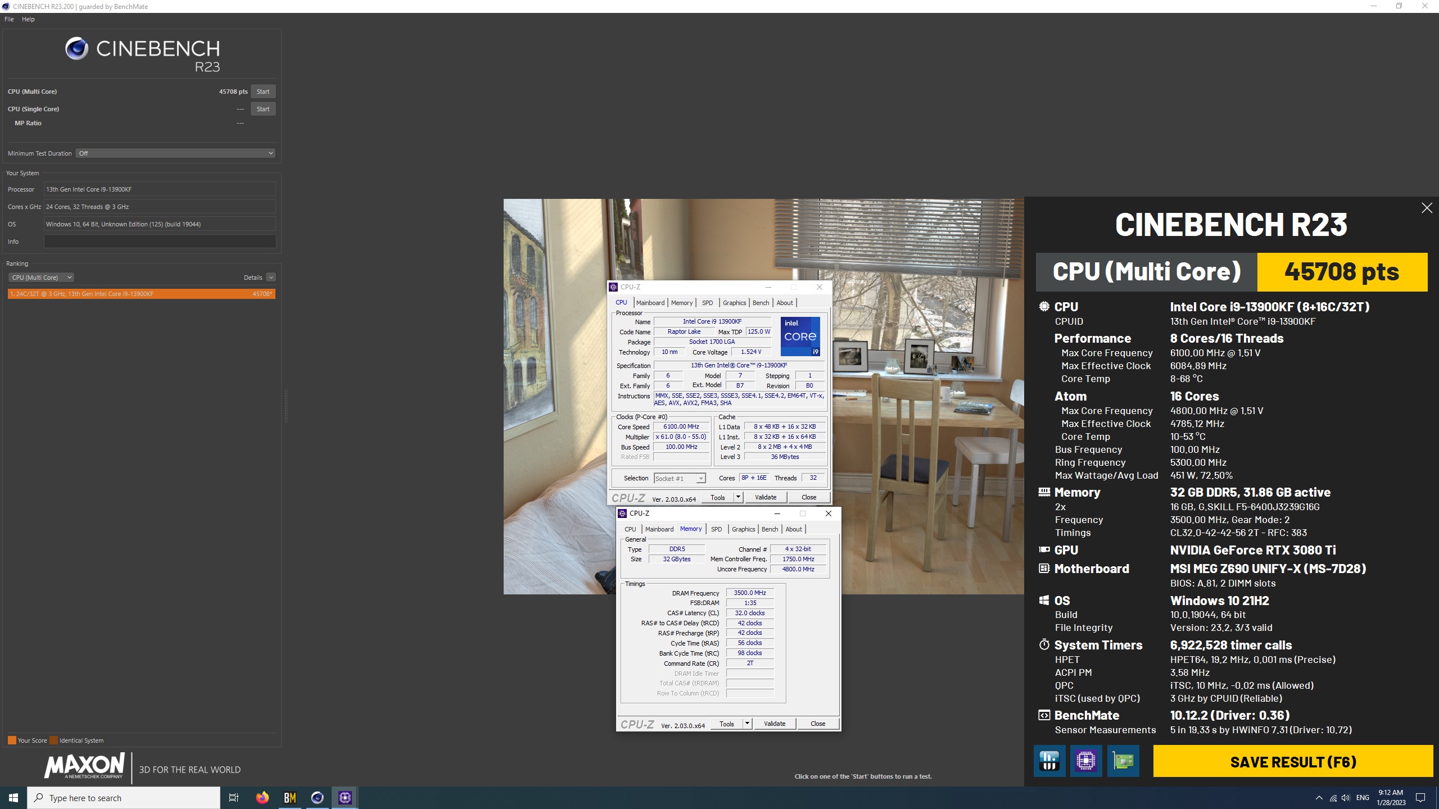1439x809 pixels.
Task: Open HWiNFO from BenchMate panel
Action: (1049, 761)
